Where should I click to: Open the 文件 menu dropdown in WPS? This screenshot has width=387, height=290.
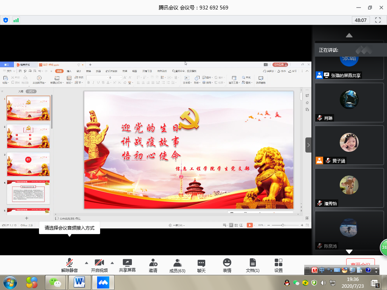tap(9, 71)
